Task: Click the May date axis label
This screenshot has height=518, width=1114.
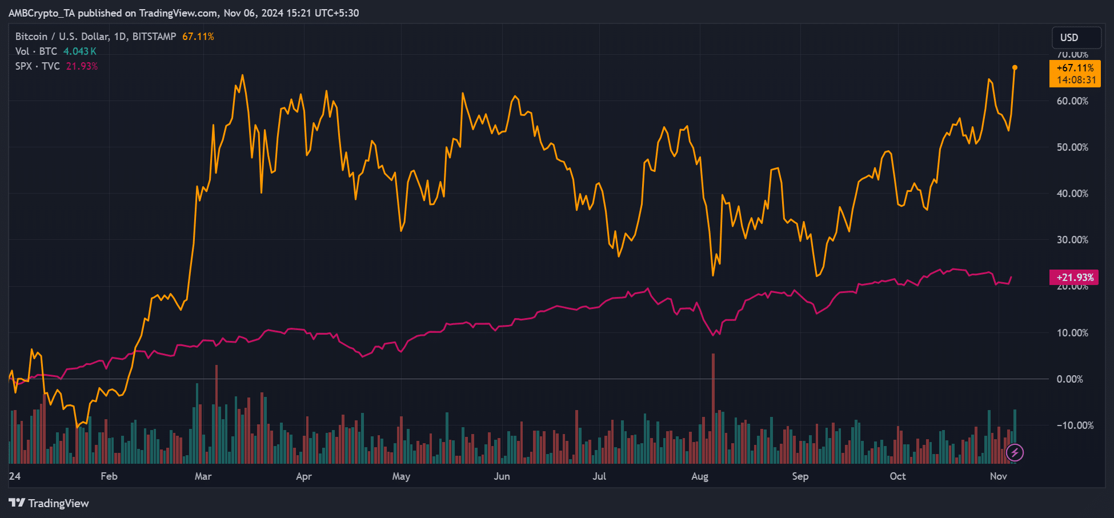Action: coord(401,476)
